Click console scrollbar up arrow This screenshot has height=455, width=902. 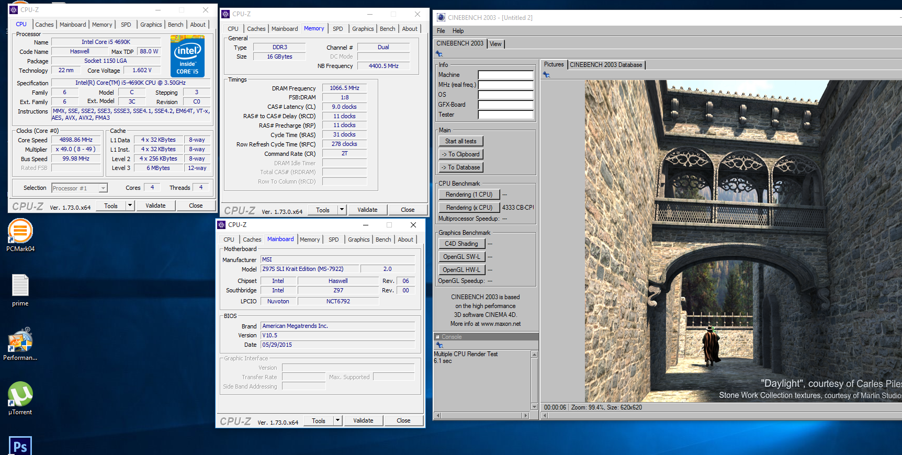534,355
